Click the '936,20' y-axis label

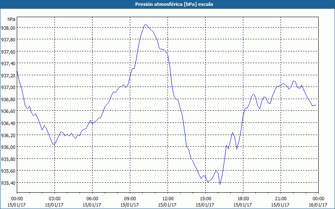pyautogui.click(x=8, y=135)
